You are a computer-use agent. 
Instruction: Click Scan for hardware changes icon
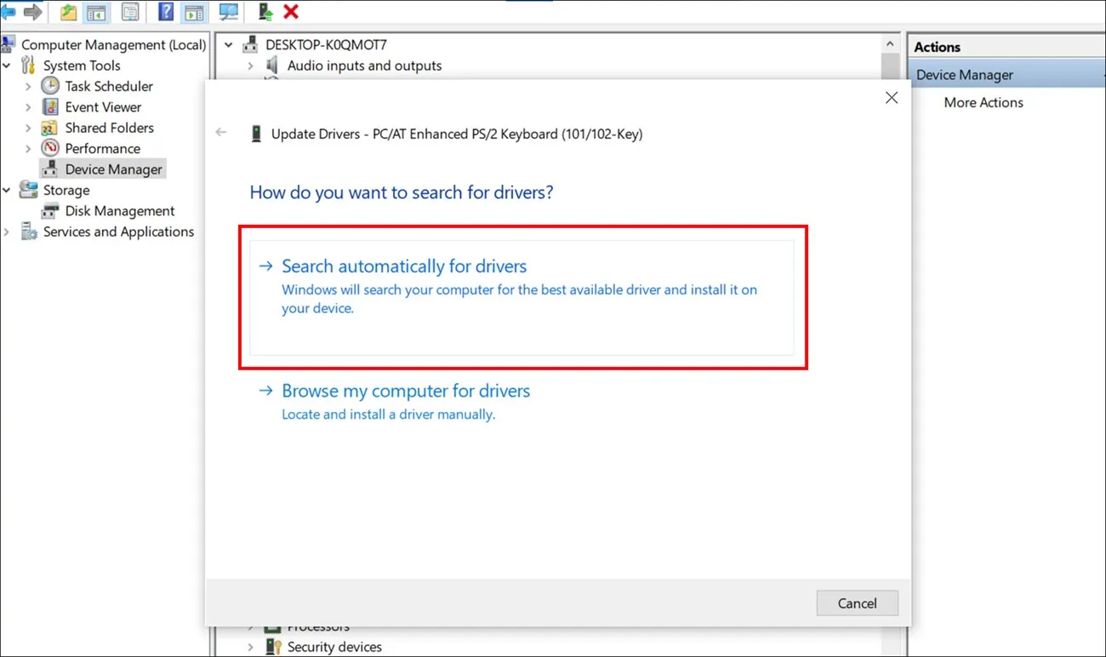click(229, 12)
